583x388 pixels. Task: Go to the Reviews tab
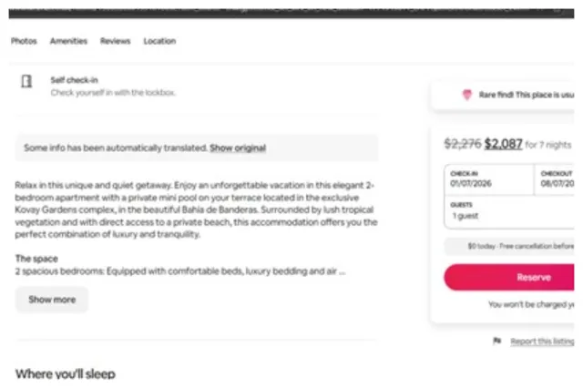pos(115,41)
